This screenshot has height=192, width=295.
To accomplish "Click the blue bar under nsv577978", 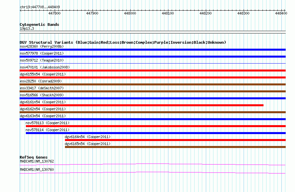I will click(152, 57).
